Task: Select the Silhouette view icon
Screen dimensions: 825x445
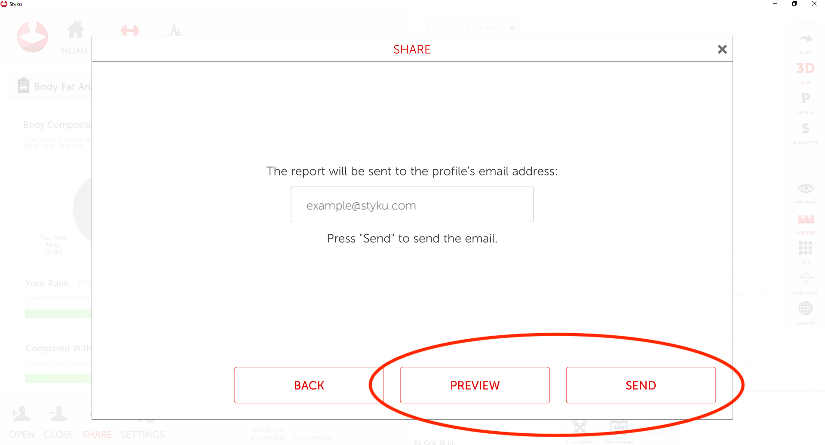Action: (x=805, y=129)
